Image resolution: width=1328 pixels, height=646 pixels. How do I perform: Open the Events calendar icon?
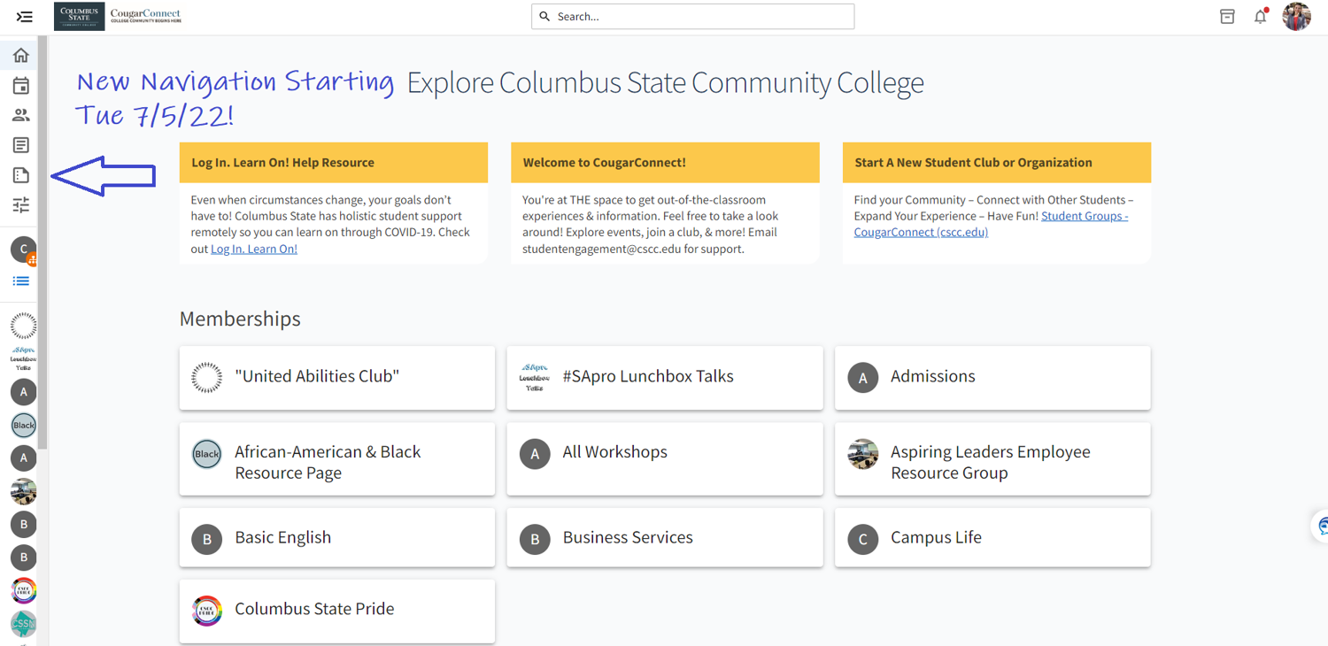click(x=21, y=86)
